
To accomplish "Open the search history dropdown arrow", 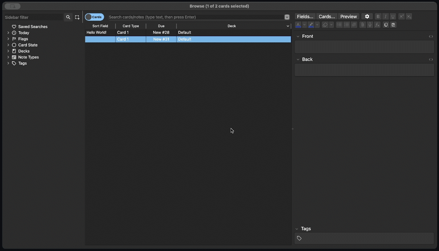I will pos(287,17).
